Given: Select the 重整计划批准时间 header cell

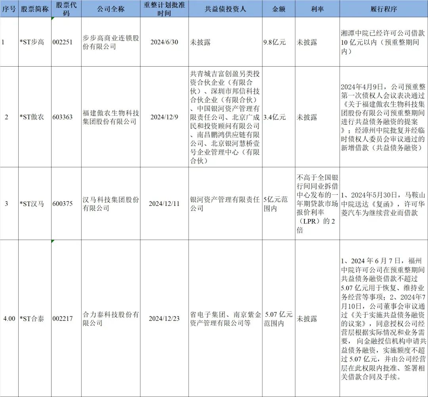Looking at the screenshot, I should tap(164, 9).
